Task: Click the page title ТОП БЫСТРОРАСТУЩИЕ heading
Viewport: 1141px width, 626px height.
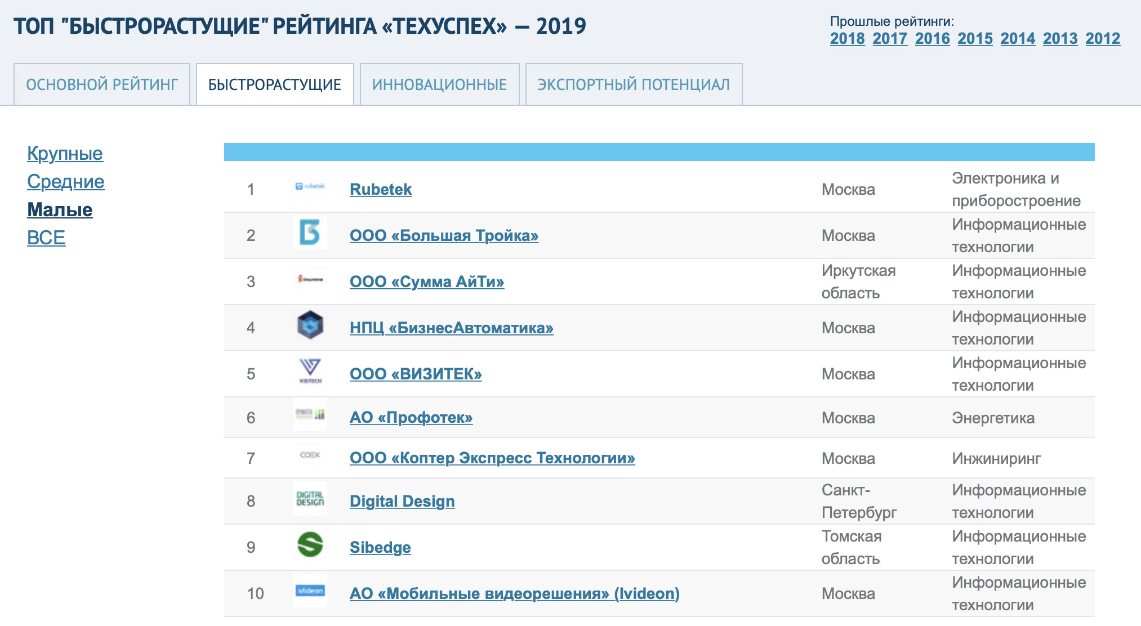Action: coord(300,26)
